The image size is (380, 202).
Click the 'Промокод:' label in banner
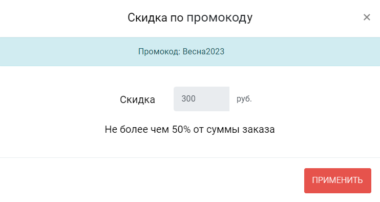click(159, 51)
